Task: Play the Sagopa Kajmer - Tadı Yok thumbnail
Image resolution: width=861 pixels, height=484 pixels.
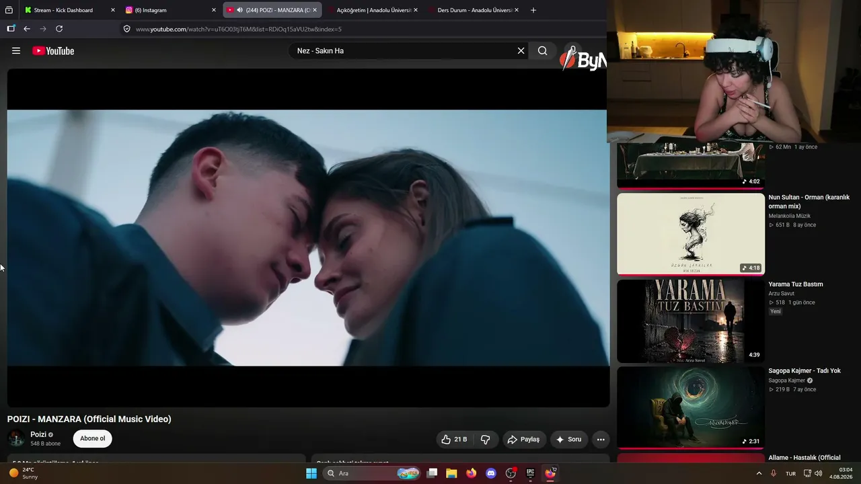Action: click(x=691, y=407)
